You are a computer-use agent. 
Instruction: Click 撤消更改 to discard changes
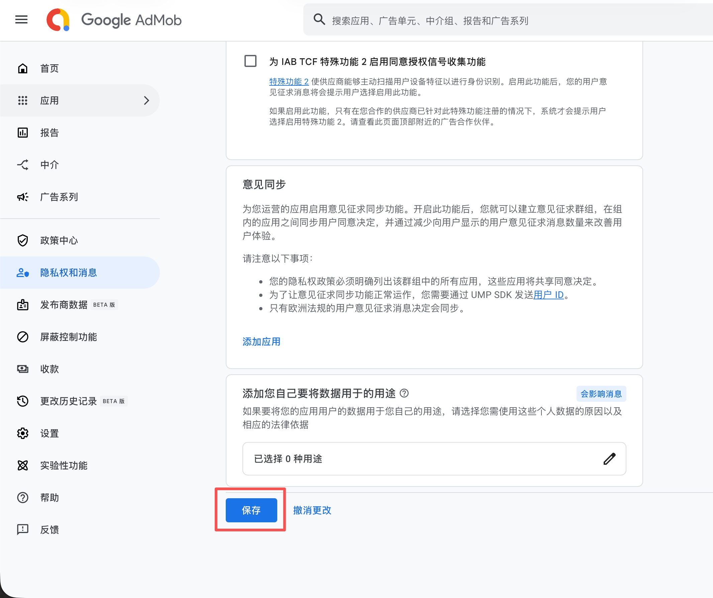[x=312, y=510]
